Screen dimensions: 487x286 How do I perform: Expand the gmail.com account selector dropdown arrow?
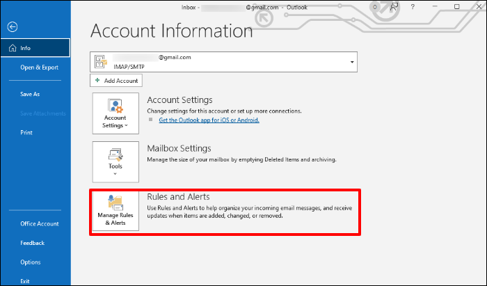352,62
